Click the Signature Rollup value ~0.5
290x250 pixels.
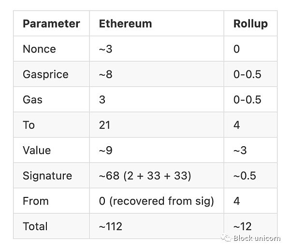click(x=245, y=176)
